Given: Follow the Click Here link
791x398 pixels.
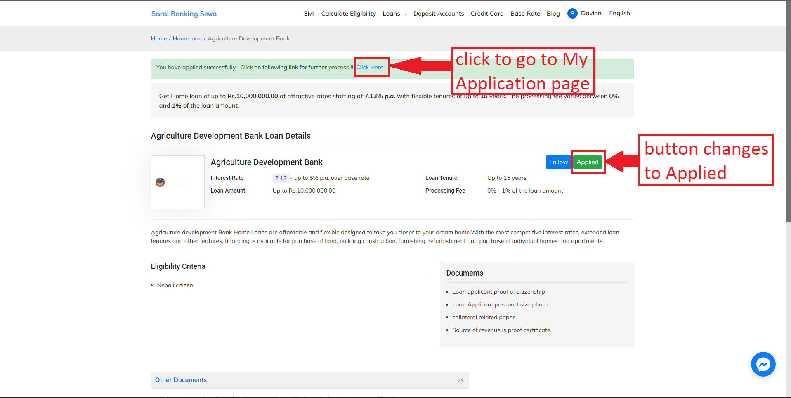Looking at the screenshot, I should [370, 67].
